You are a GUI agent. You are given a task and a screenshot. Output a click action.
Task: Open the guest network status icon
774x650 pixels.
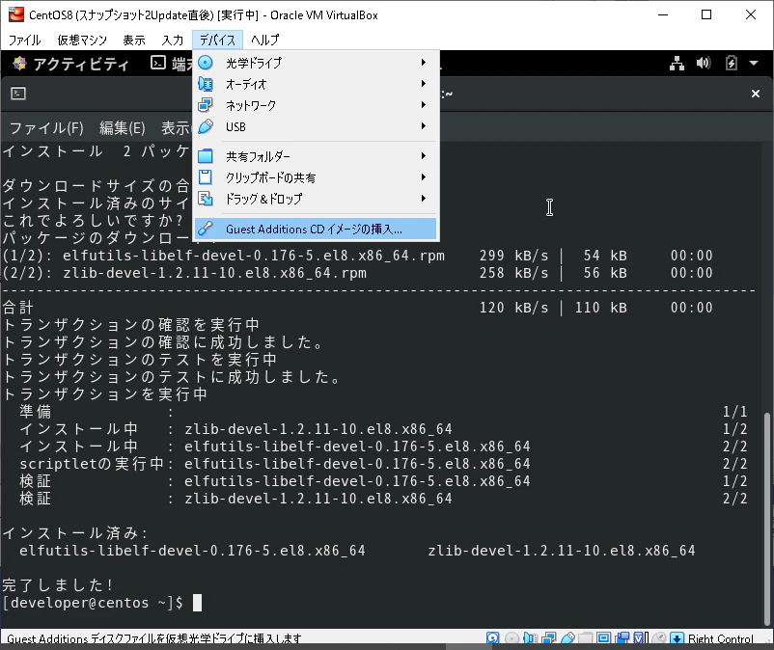coord(677,63)
